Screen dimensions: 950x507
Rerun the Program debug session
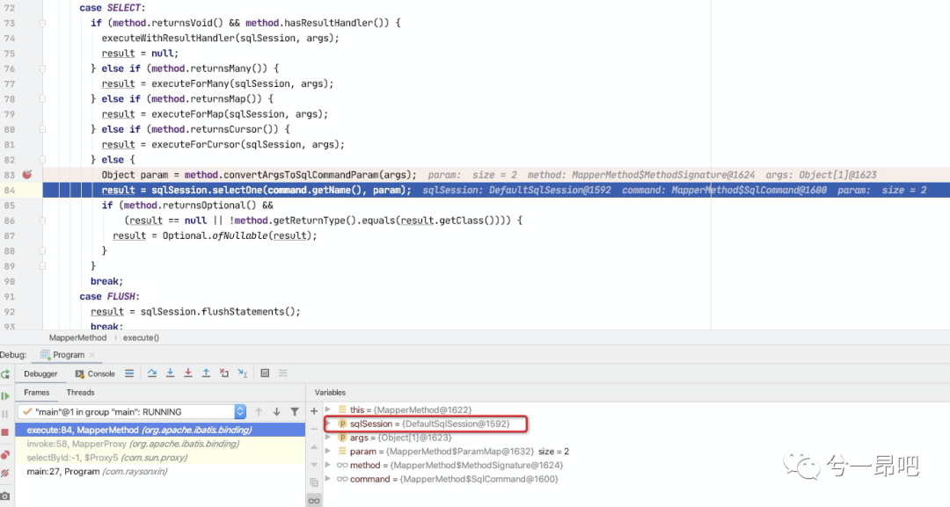(x=5, y=374)
